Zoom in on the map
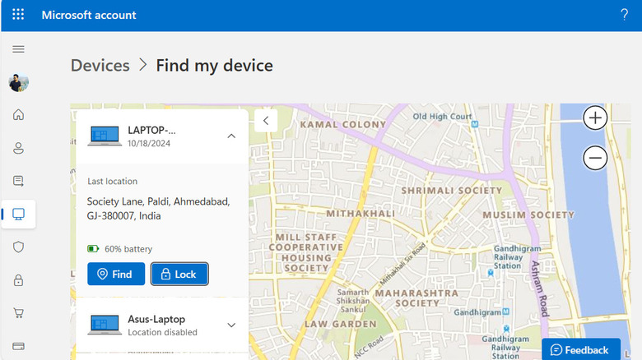Image resolution: width=642 pixels, height=360 pixels. 594,118
